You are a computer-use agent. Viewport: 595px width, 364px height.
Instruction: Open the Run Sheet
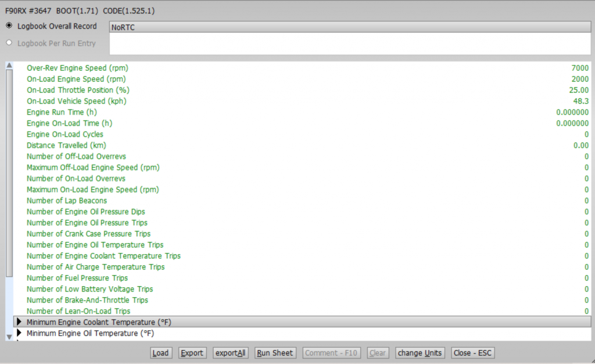click(x=275, y=353)
